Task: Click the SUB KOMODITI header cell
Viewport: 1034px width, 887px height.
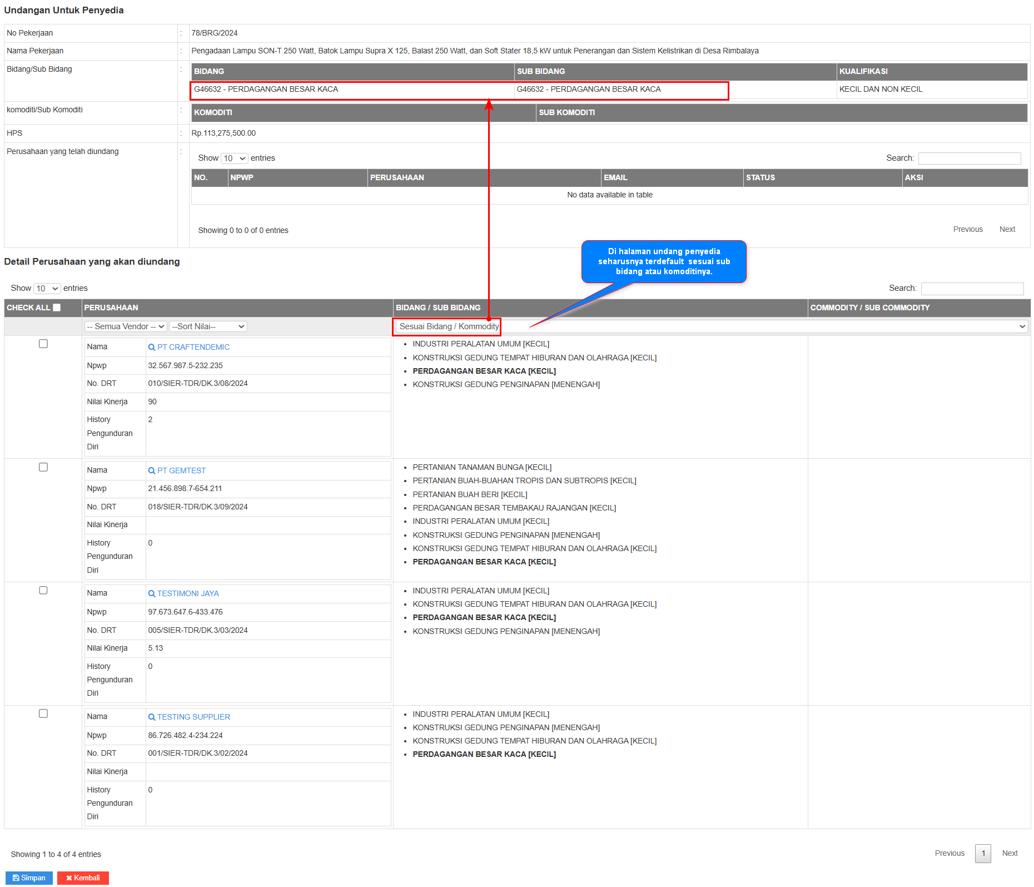Action: (782, 113)
